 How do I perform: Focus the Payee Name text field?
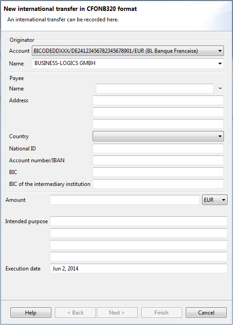pyautogui.click(x=155, y=89)
